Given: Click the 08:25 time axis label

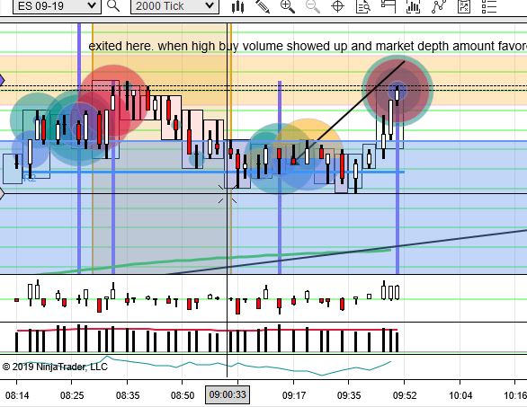Looking at the screenshot, I should (72, 395).
